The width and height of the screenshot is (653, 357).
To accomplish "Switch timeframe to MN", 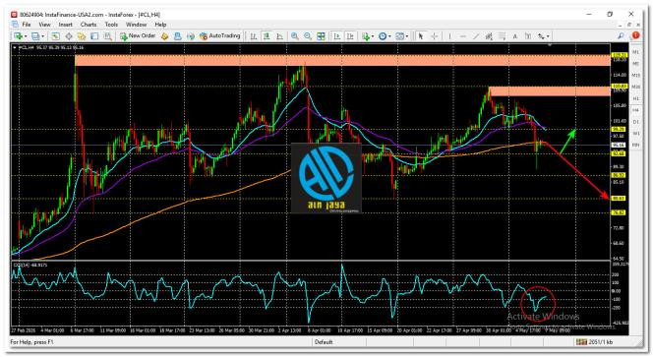I will [635, 145].
